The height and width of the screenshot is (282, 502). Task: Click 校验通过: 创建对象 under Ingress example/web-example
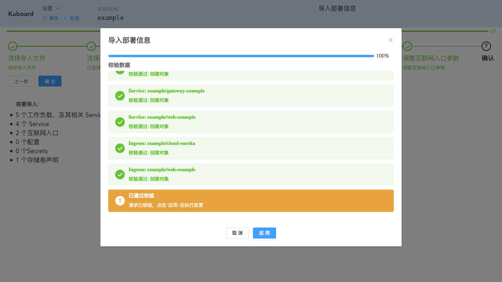(x=149, y=179)
